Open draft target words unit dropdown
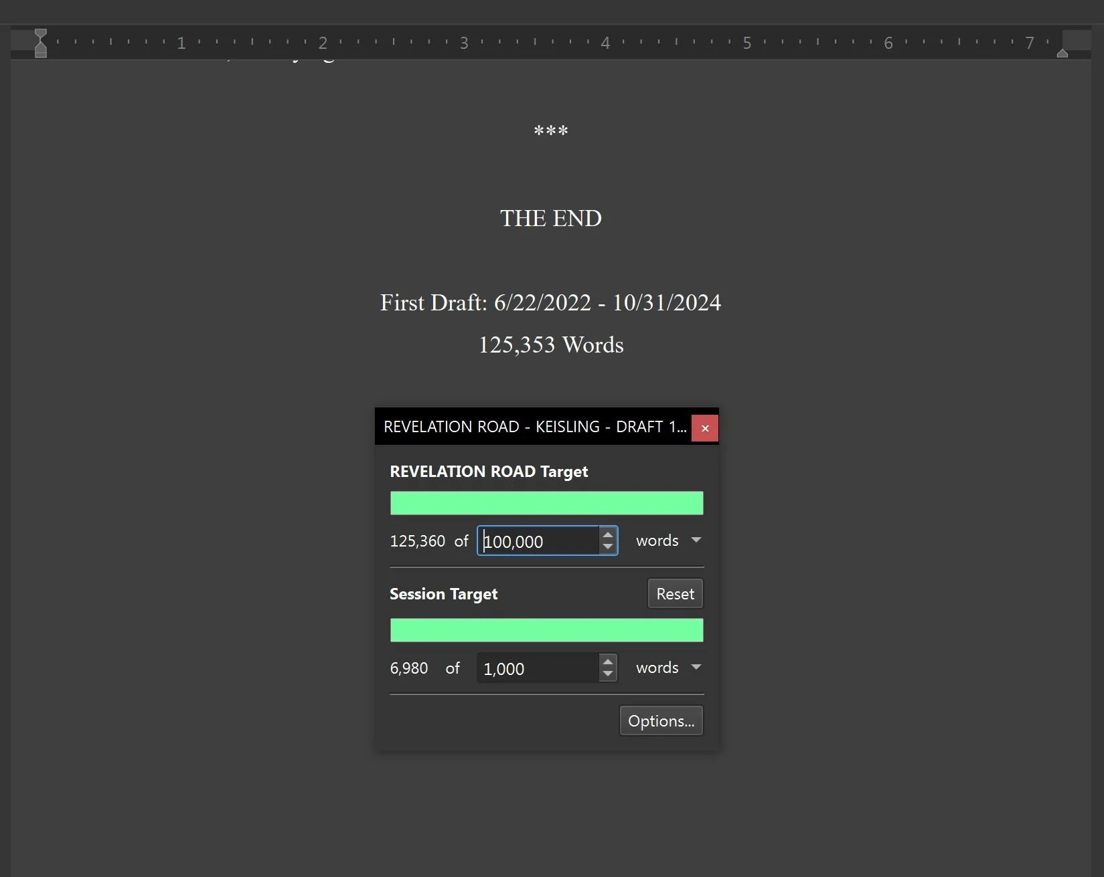Screen dimensions: 1104x877 668,541
